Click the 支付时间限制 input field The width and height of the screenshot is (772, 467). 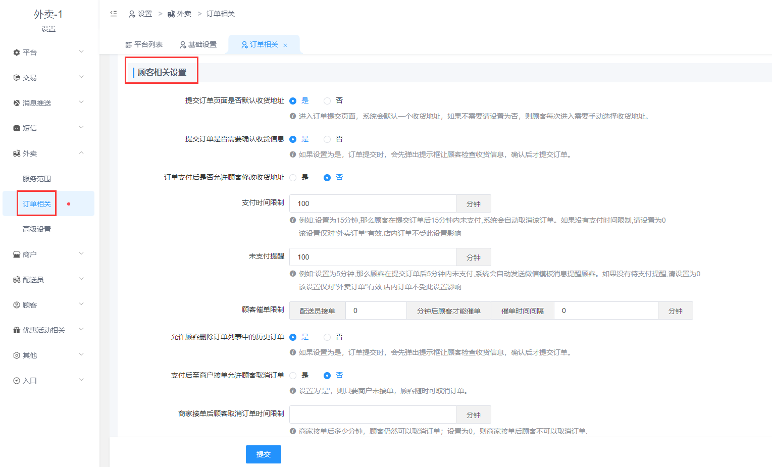(373, 203)
